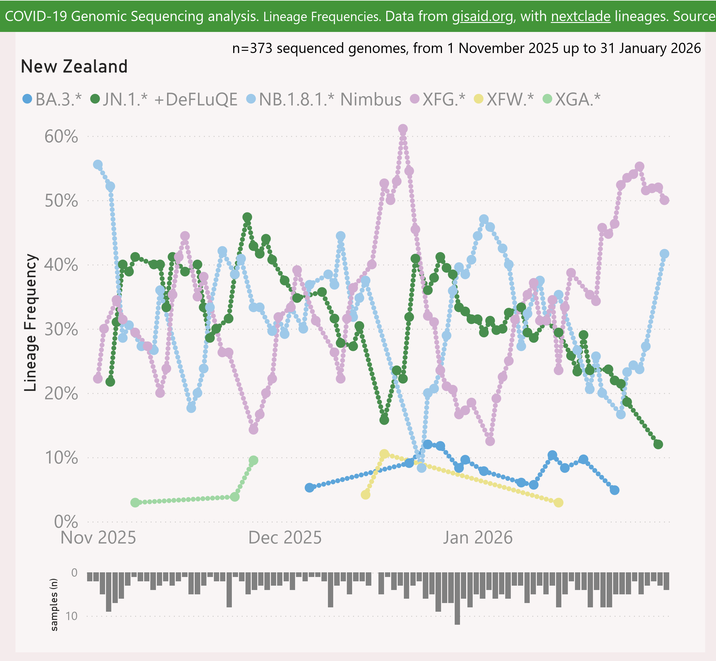The image size is (716, 661).
Task: Click the Dec 2025 x-axis label
Action: (x=285, y=538)
